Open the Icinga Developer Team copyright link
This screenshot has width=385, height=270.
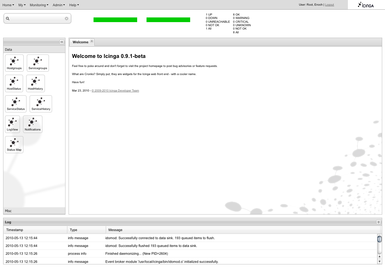115,91
